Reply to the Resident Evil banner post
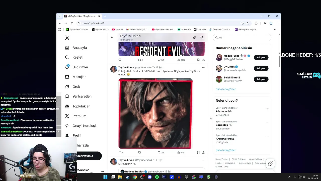 pyautogui.click(x=120, y=60)
